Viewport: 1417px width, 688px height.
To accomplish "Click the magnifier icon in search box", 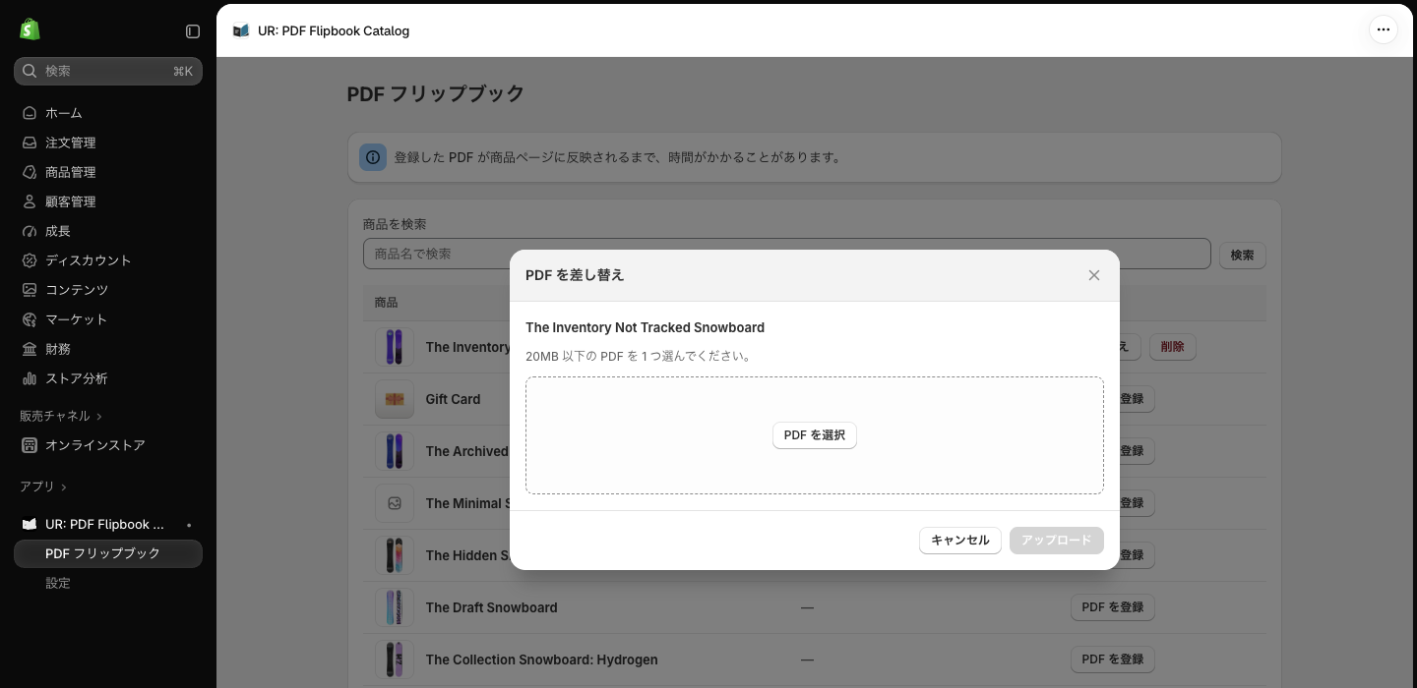I will (30, 71).
